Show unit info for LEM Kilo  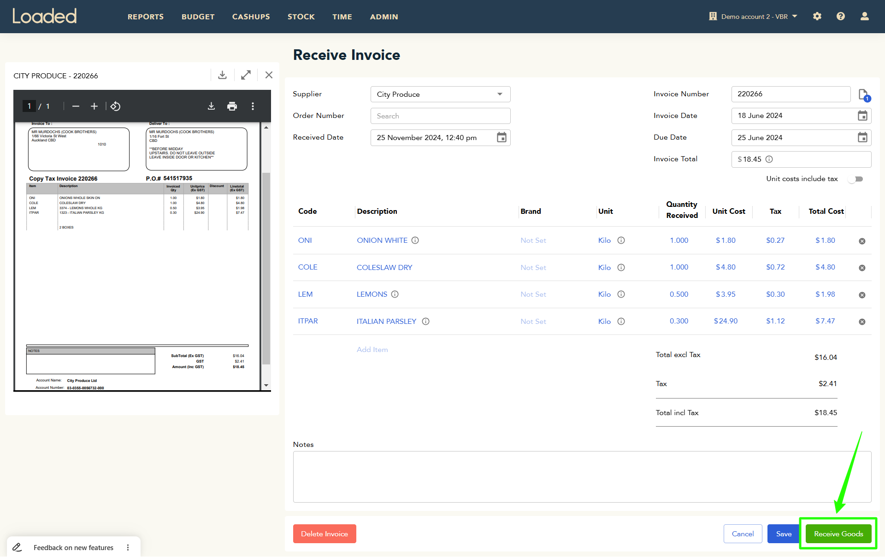[621, 294]
